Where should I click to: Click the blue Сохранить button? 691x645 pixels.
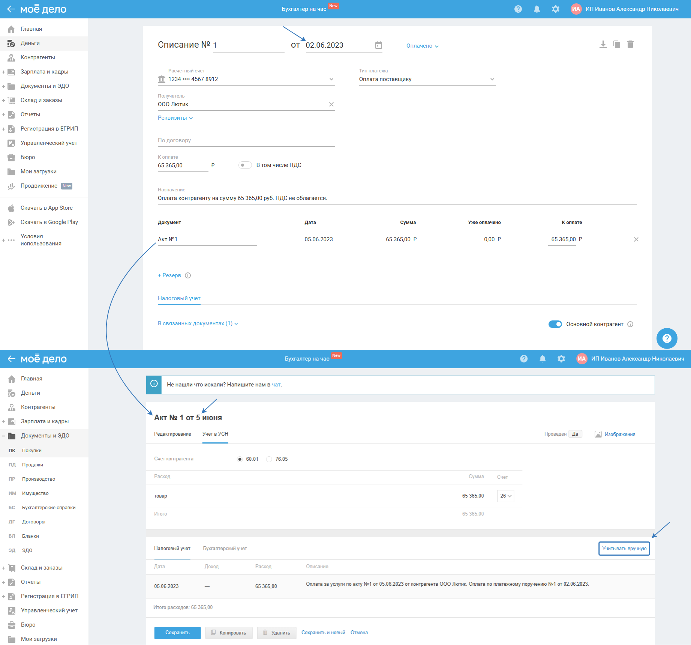coord(177,633)
